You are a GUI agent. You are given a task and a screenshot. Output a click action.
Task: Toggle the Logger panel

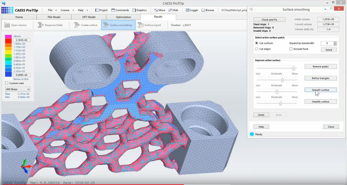tap(192, 10)
